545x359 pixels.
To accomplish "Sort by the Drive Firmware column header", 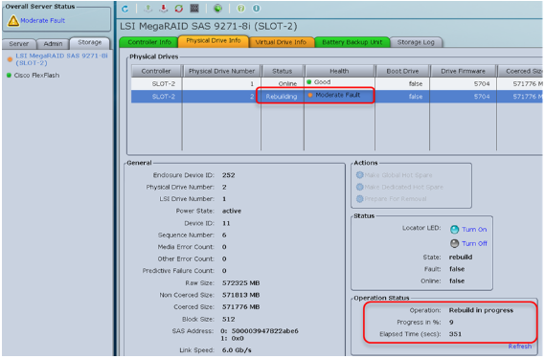I will click(x=463, y=71).
